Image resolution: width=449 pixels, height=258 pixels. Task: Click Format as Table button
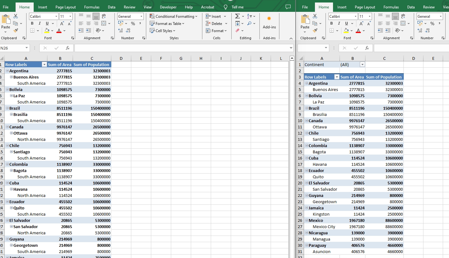167,23
